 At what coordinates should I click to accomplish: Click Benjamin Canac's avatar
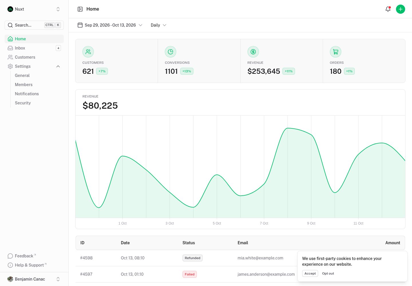[x=10, y=279]
